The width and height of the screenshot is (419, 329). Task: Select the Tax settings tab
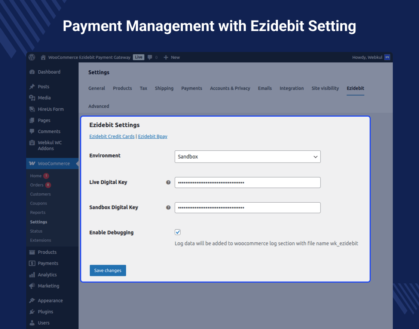click(x=144, y=88)
